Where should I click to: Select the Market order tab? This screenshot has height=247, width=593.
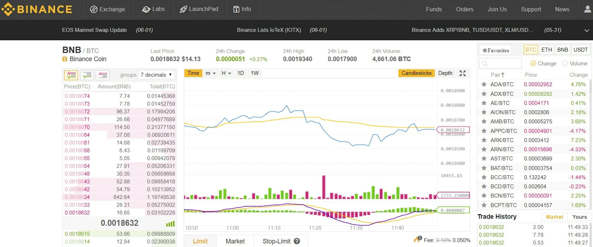click(x=235, y=241)
